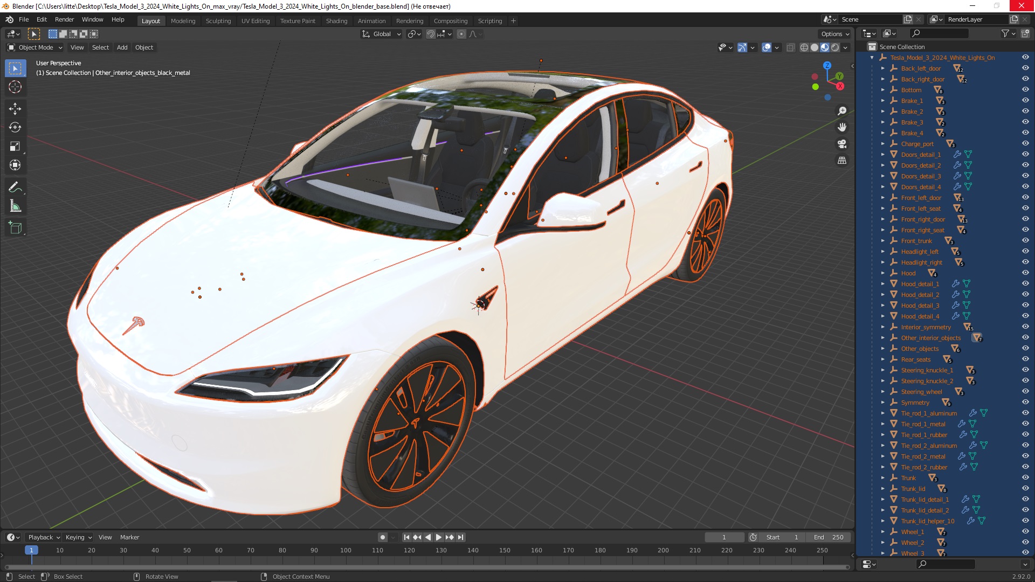Screen dimensions: 1035x582
Task: Select the Move tool
Action: (15, 108)
